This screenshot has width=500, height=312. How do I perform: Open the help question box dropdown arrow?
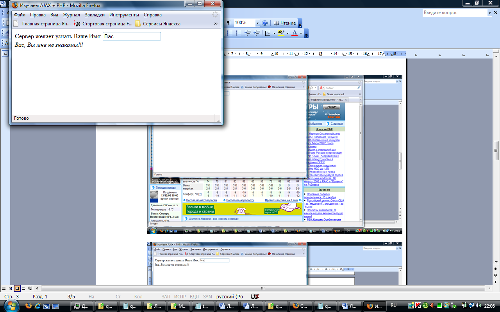click(489, 12)
